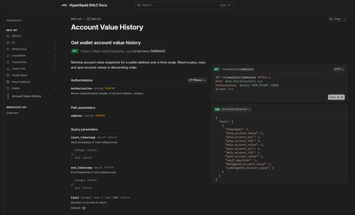Click the Get wallet account value history heading
Image resolution: width=355 pixels, height=215 pixels.
106,43
